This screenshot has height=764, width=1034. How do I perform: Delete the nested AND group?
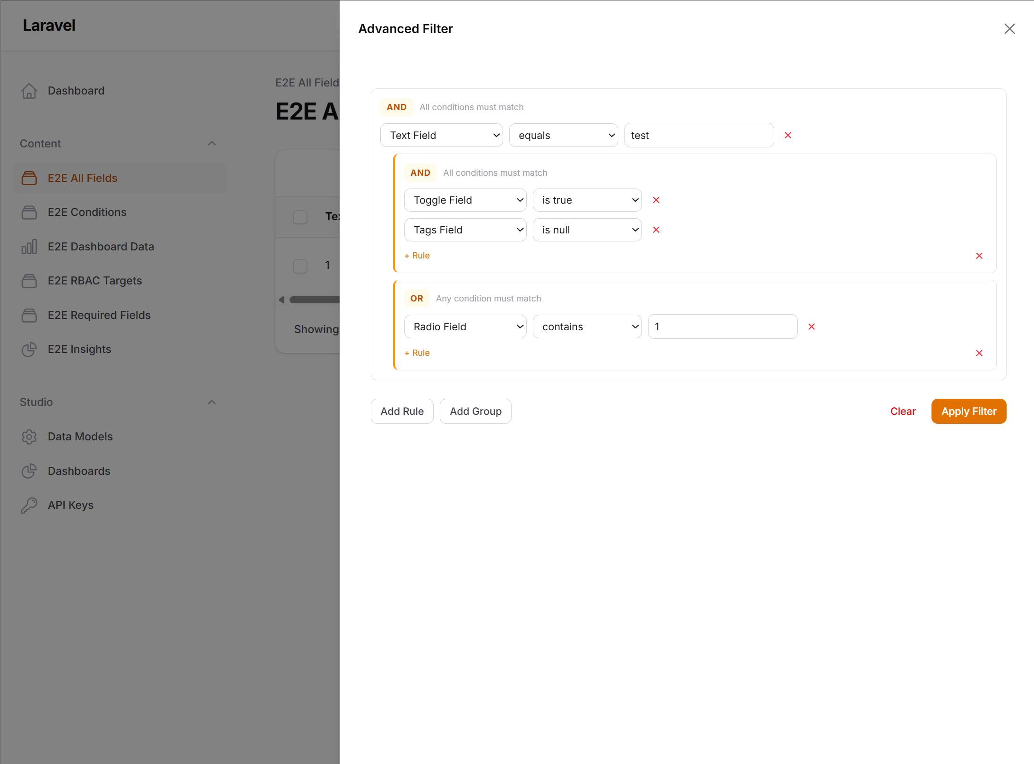(x=979, y=256)
